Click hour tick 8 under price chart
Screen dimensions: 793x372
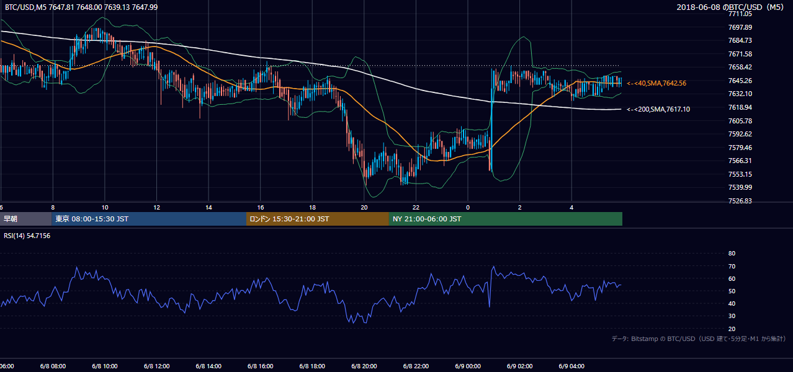(53, 208)
